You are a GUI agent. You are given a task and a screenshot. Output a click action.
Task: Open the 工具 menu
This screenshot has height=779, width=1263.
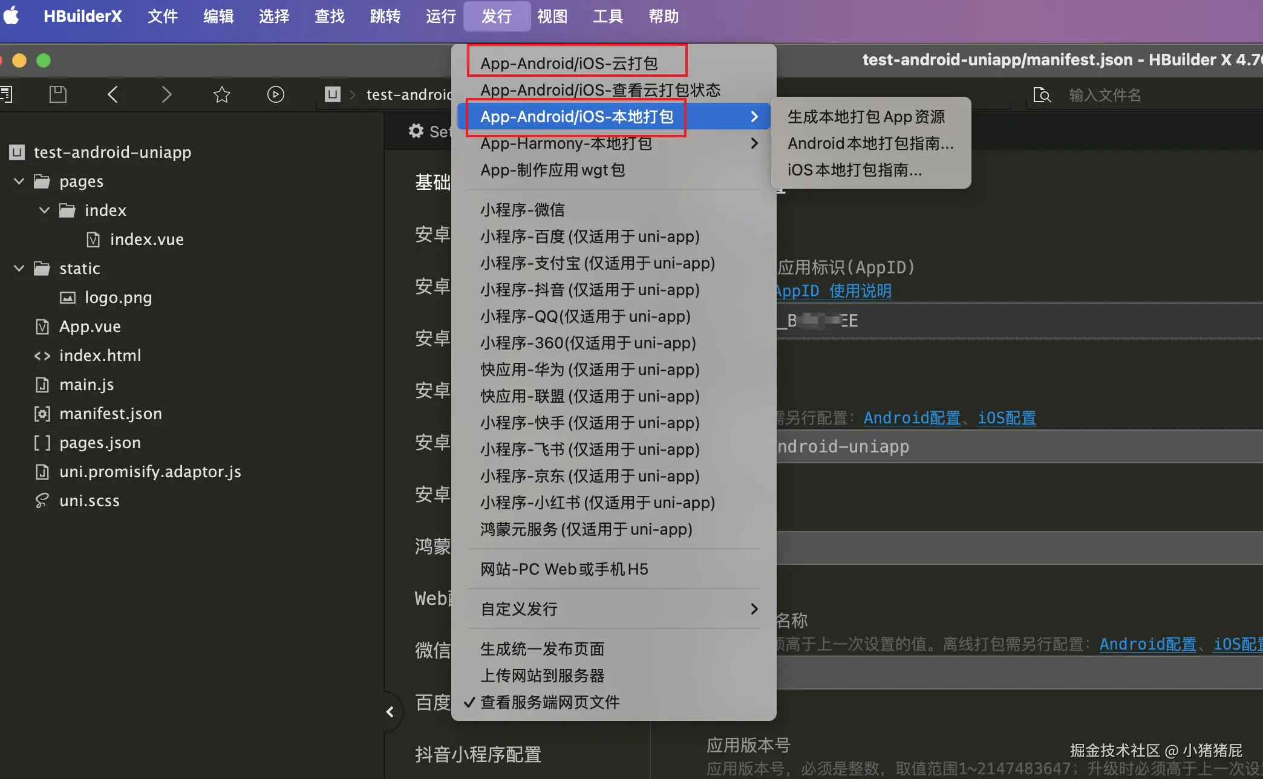click(607, 16)
